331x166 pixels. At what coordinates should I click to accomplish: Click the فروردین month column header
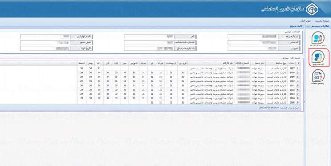point(183,63)
